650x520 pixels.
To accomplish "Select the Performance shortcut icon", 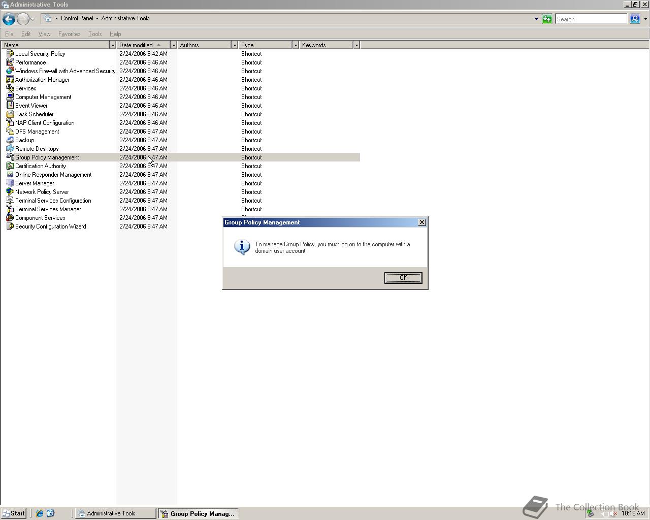I will tap(10, 62).
